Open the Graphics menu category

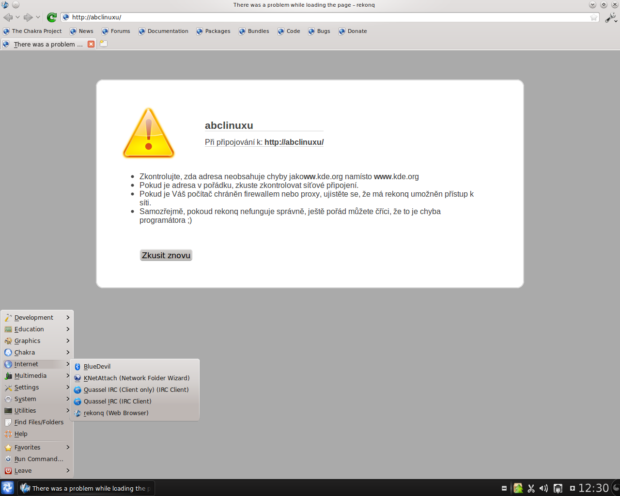pyautogui.click(x=37, y=341)
